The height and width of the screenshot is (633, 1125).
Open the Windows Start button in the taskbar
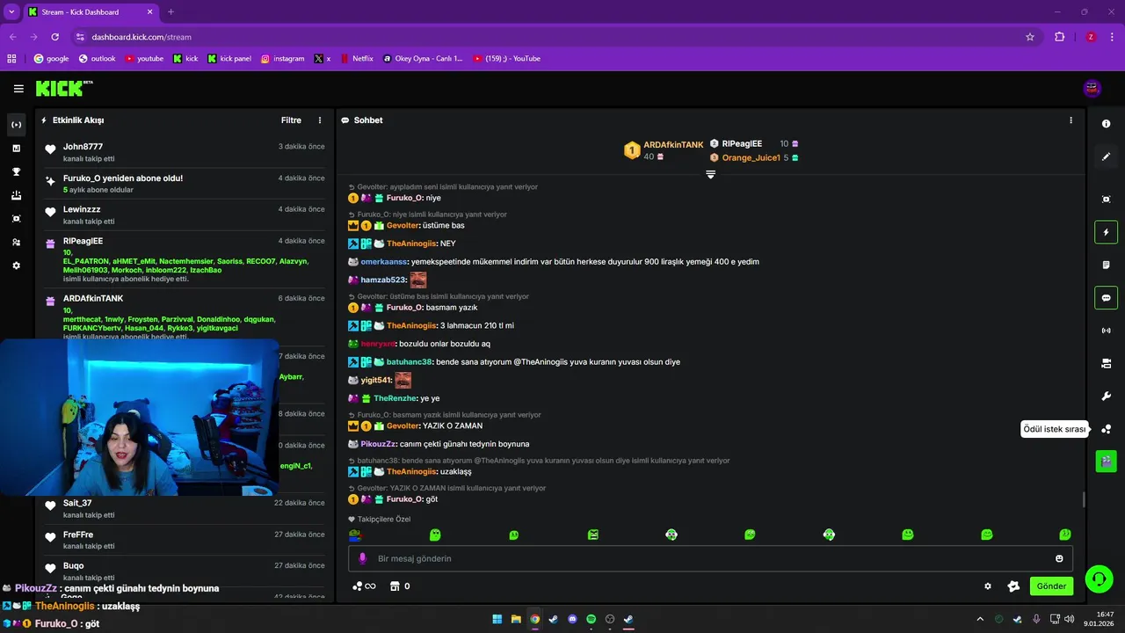(497, 619)
